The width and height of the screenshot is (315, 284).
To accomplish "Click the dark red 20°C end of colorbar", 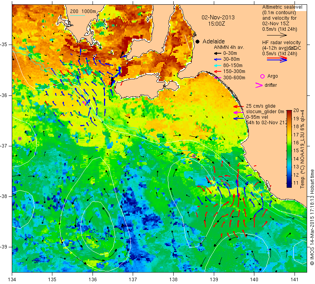I will point(289,112).
